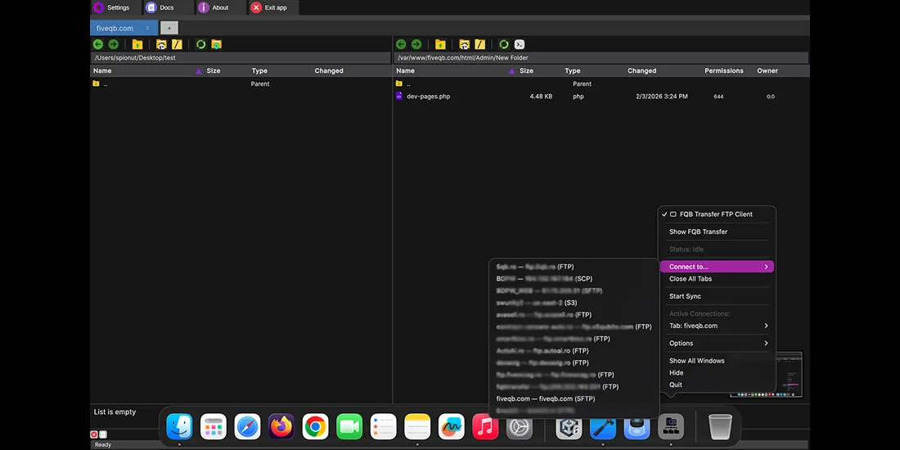Go to remote home folder

[464, 44]
